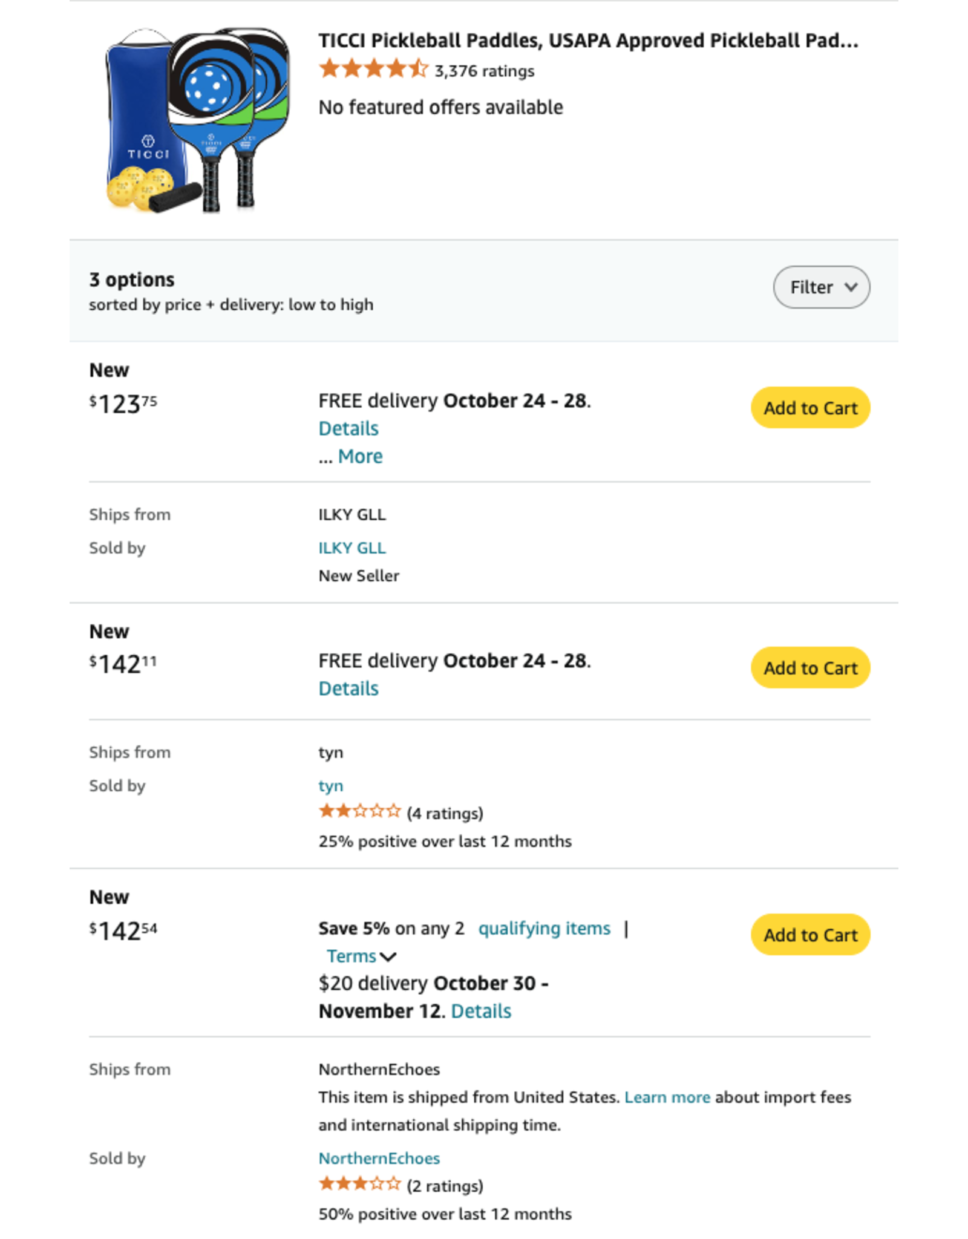The image size is (968, 1239).
Task: Add the $142.54 offer to cart
Action: tap(810, 935)
